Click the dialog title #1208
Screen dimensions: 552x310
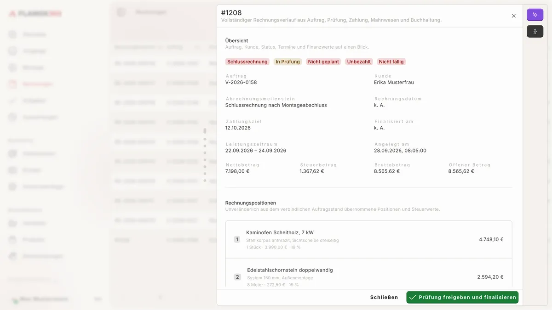(x=231, y=13)
